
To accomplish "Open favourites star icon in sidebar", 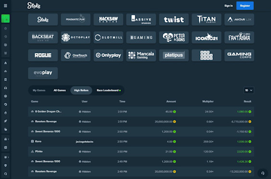I will tap(5, 28).
